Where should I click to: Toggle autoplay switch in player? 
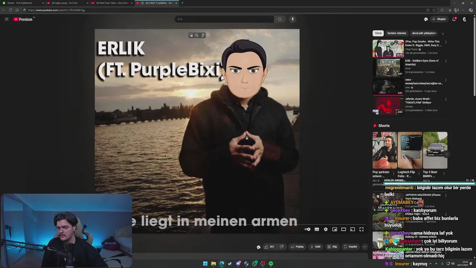coord(308,229)
